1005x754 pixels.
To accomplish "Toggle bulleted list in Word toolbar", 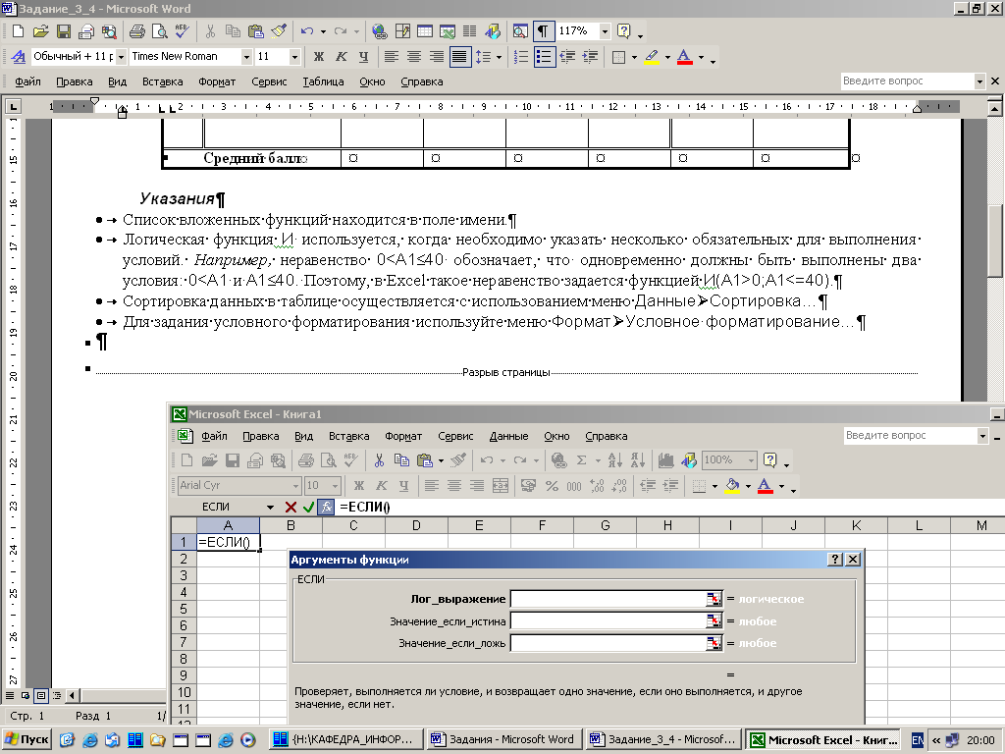I will point(544,56).
